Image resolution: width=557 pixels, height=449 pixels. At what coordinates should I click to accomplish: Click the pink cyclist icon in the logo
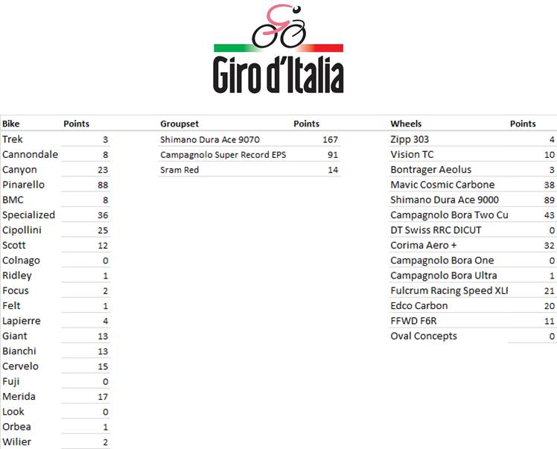tap(278, 26)
